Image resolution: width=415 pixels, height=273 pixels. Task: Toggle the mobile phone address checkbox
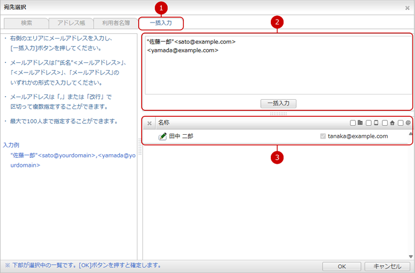coord(369,123)
